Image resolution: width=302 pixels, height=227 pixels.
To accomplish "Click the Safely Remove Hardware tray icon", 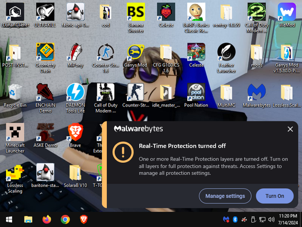I will 253,220.
